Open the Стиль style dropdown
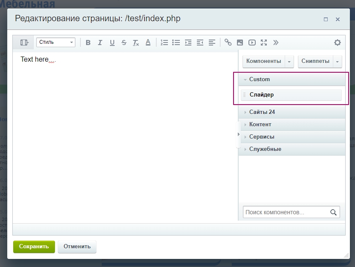The height and width of the screenshot is (267, 355). (56, 42)
